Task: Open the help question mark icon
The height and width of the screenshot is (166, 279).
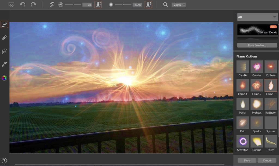Action: click(x=4, y=161)
